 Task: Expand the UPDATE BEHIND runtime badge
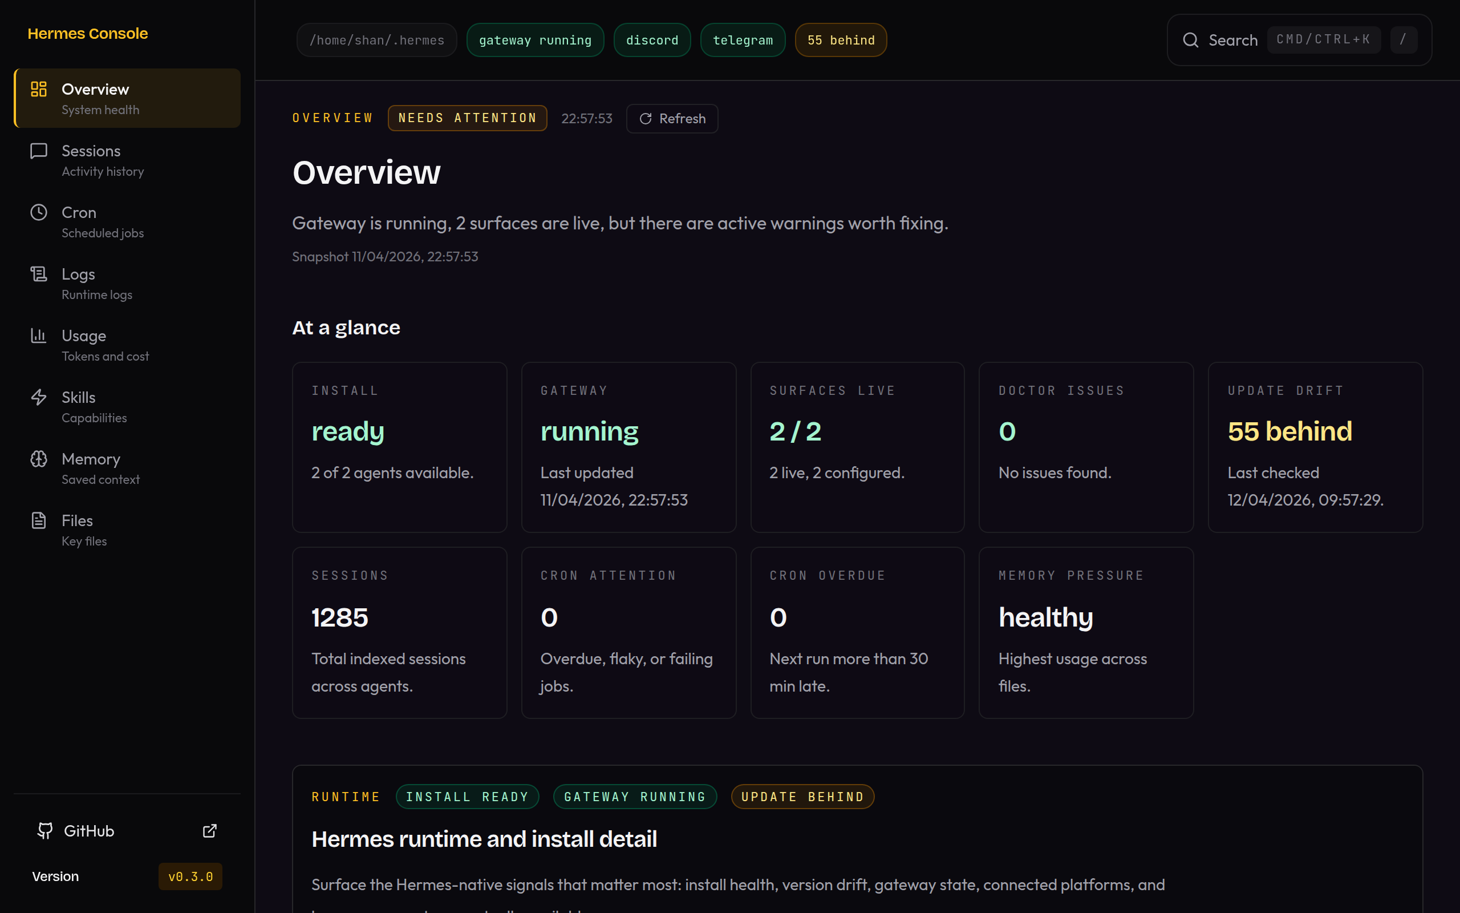coord(802,796)
